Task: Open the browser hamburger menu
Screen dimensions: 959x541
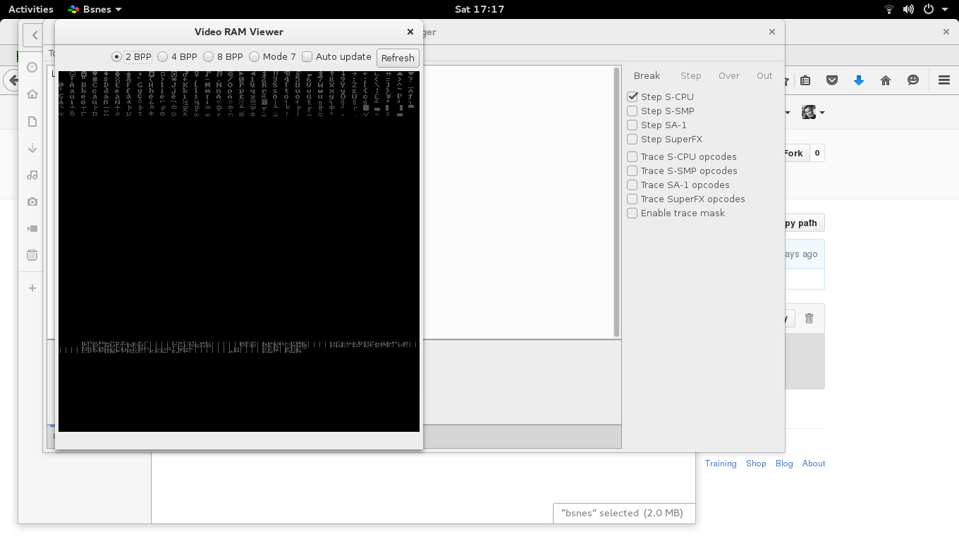Action: 944,80
